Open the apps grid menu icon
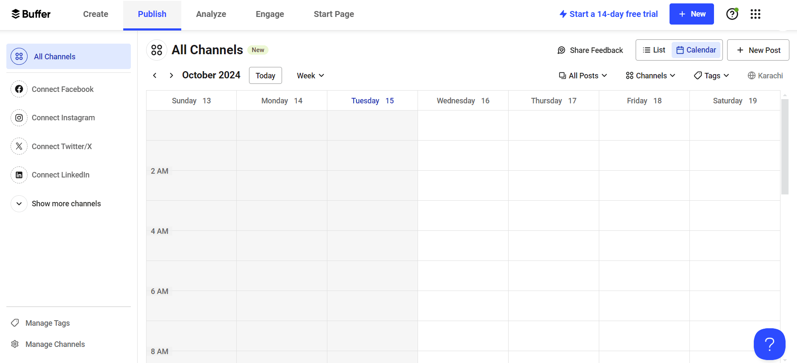The width and height of the screenshot is (797, 363). coord(755,14)
